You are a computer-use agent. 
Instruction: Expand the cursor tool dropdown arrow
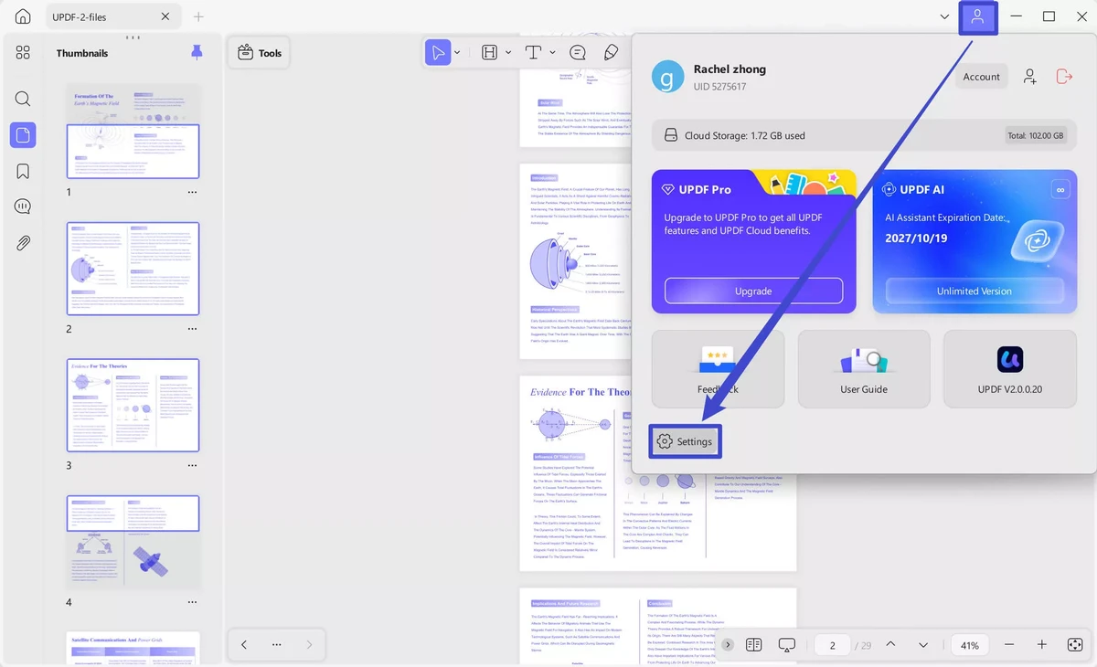457,53
